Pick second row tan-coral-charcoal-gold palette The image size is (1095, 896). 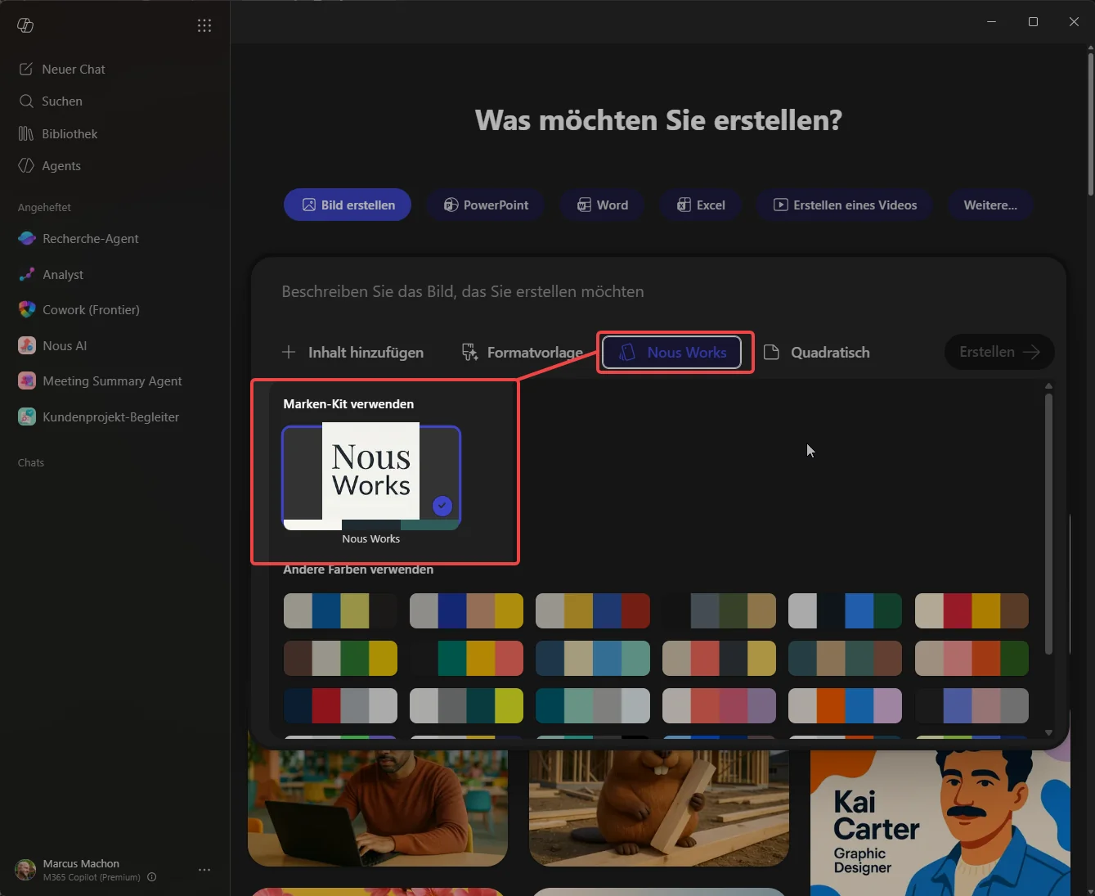point(719,659)
